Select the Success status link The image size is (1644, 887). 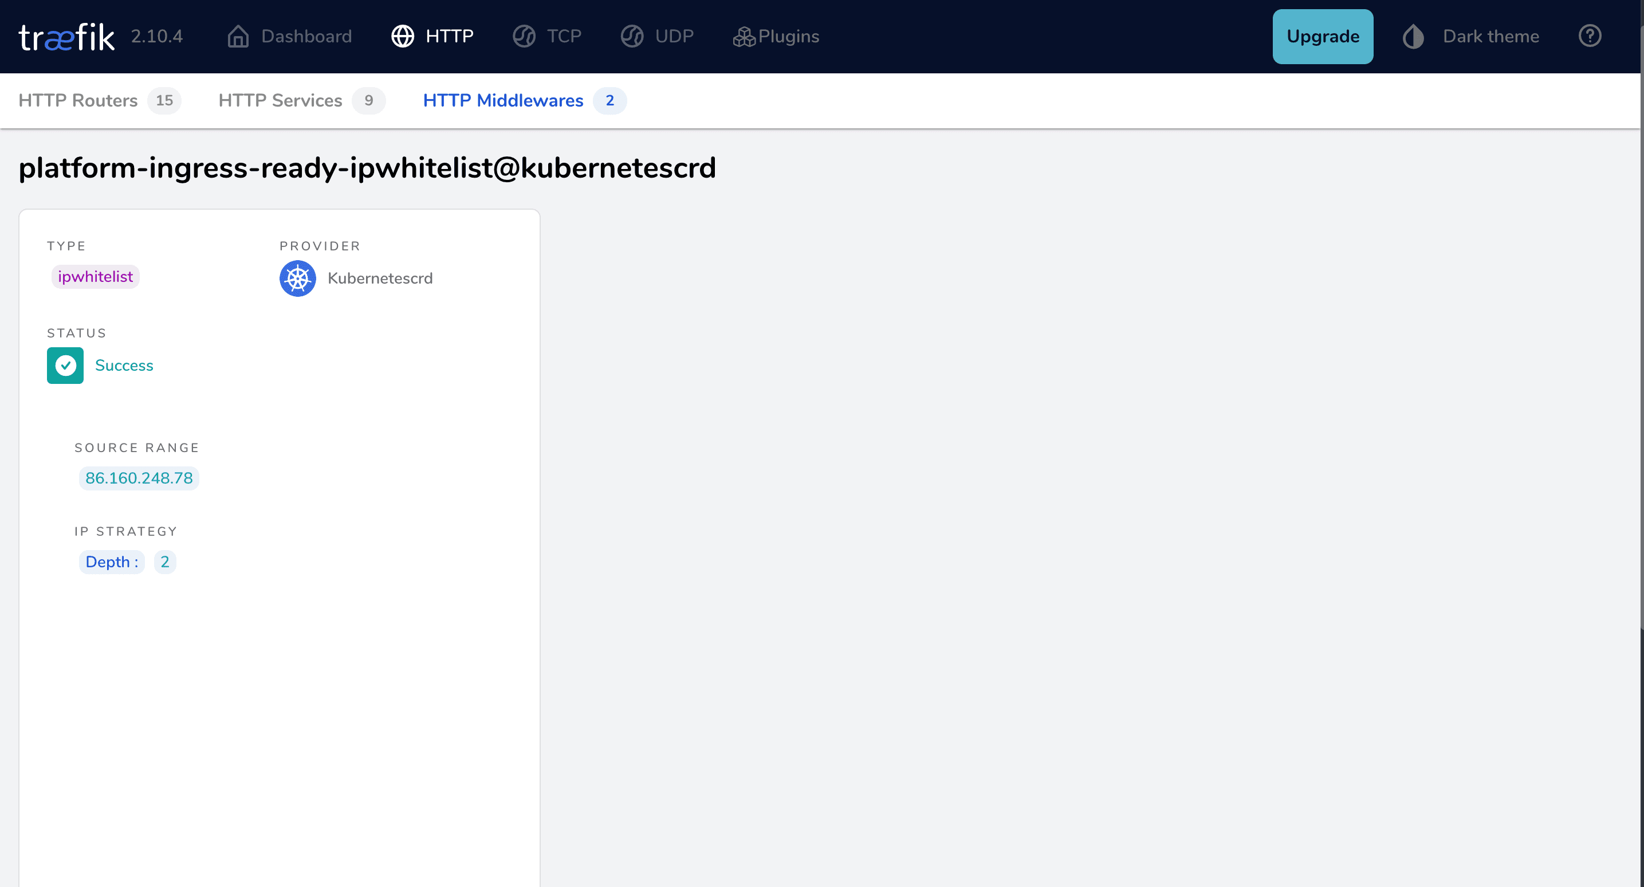coord(124,365)
